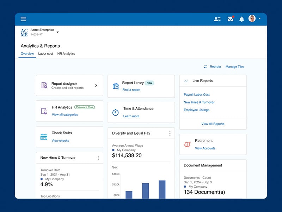Open the Payroll Labor Cost report

(x=197, y=94)
